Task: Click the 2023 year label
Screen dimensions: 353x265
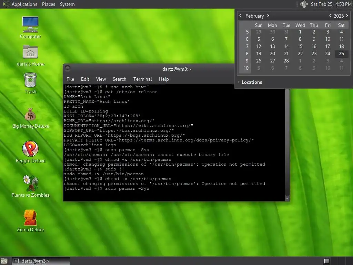Action: tap(339, 16)
